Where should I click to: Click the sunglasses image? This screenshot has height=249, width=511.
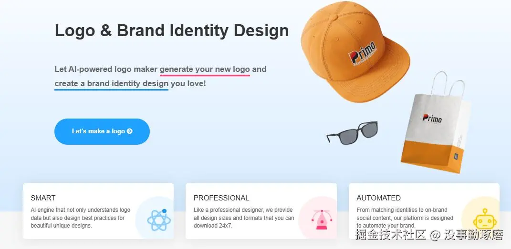(352, 133)
